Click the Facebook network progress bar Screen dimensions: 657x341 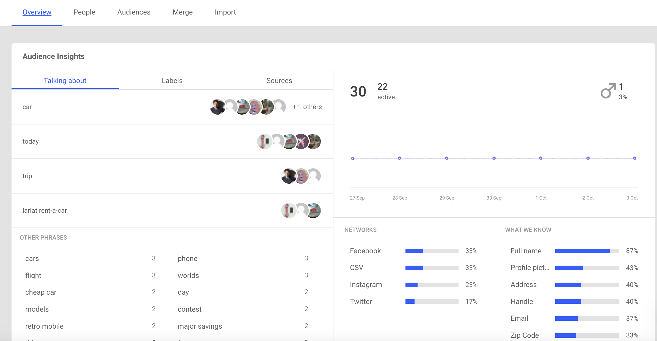pos(432,251)
